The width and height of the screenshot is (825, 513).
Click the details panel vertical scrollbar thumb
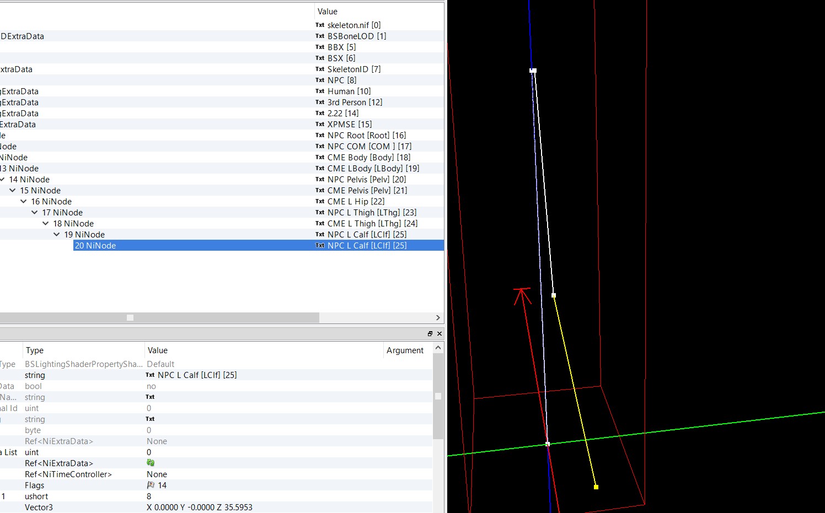438,396
